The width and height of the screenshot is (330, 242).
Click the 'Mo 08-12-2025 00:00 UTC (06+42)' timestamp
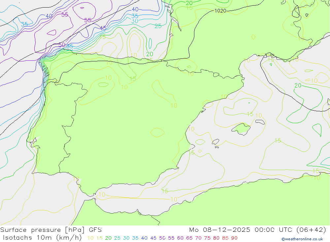tap(258, 230)
